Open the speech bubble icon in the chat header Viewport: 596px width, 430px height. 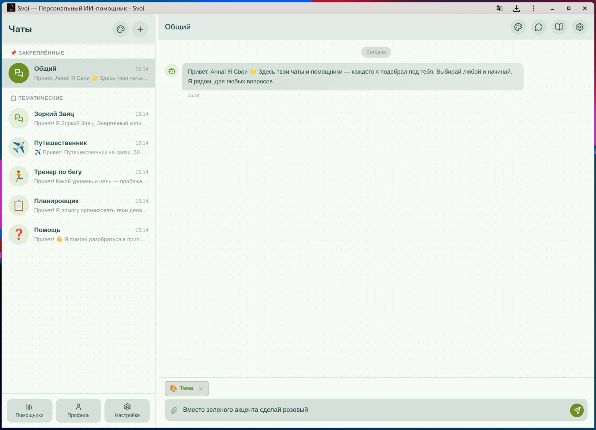[x=539, y=27]
